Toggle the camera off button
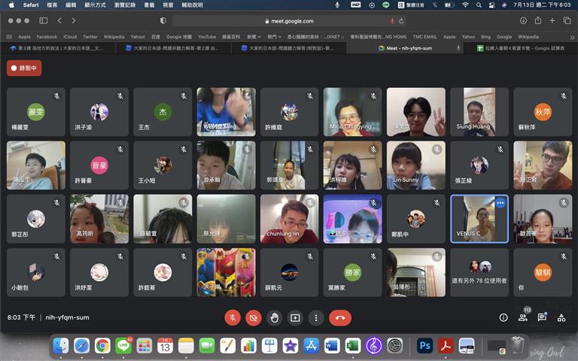Viewport: 578px width, 361px height. pos(254,317)
